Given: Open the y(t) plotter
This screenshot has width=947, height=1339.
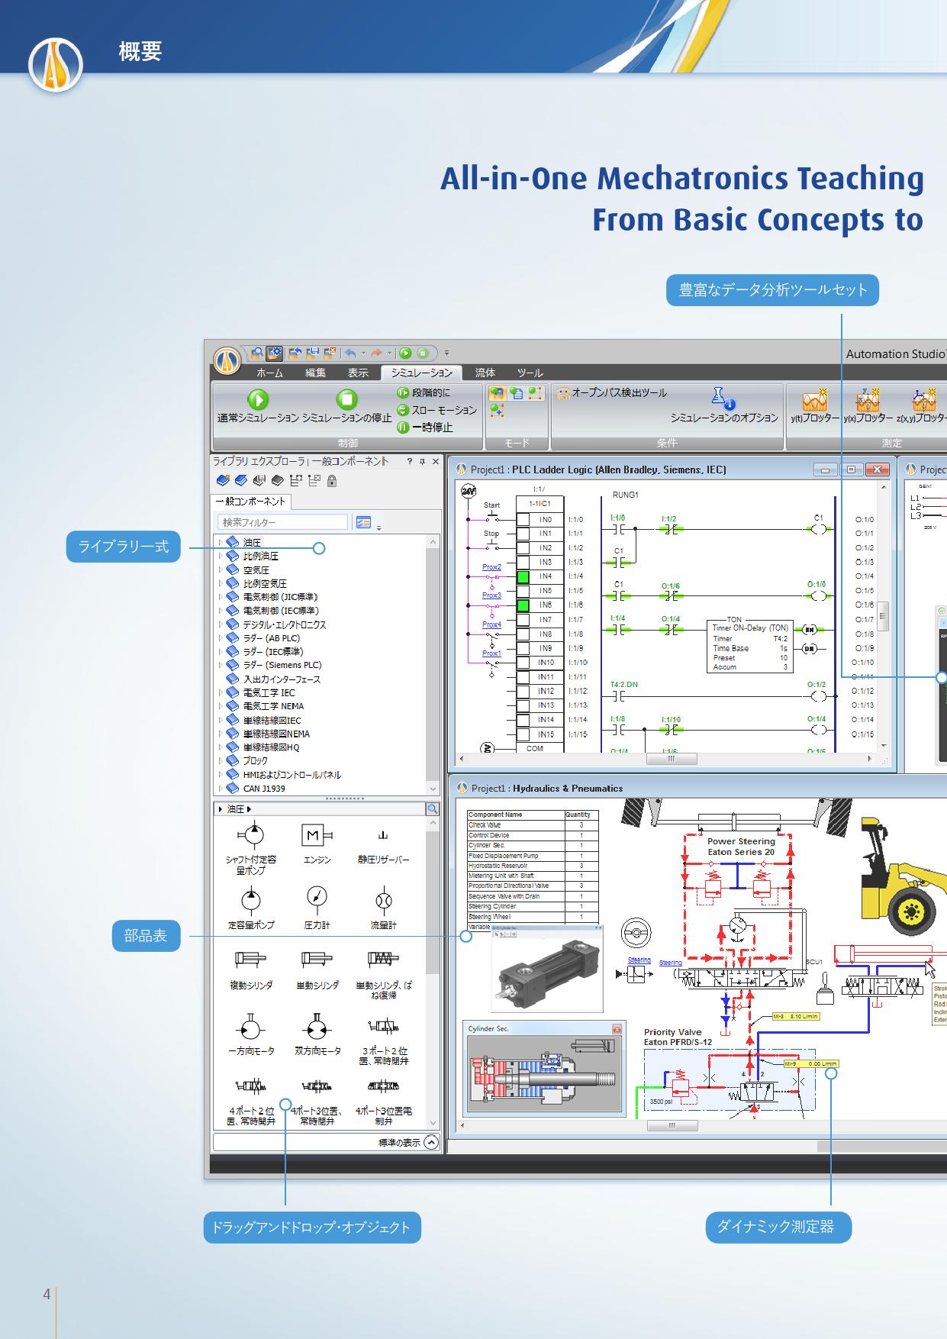Looking at the screenshot, I should 814,402.
